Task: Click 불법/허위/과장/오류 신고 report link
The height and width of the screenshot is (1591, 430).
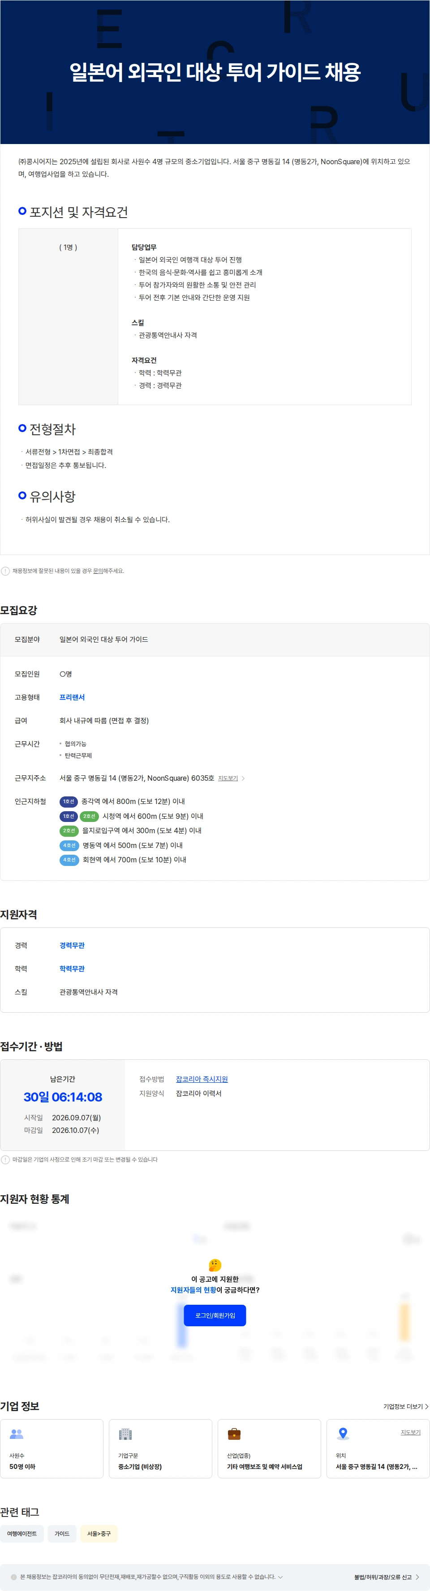Action: pyautogui.click(x=383, y=1577)
